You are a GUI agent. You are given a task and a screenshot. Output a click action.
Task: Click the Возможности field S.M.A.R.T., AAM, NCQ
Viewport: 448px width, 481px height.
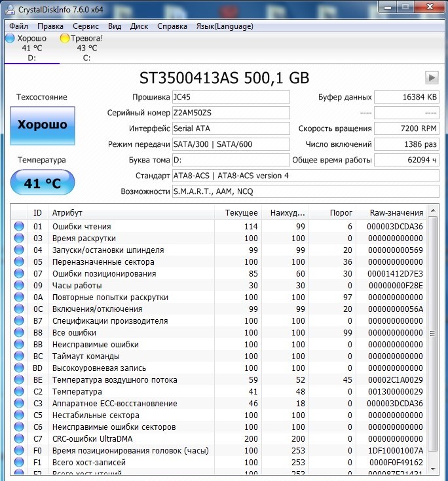[306, 191]
